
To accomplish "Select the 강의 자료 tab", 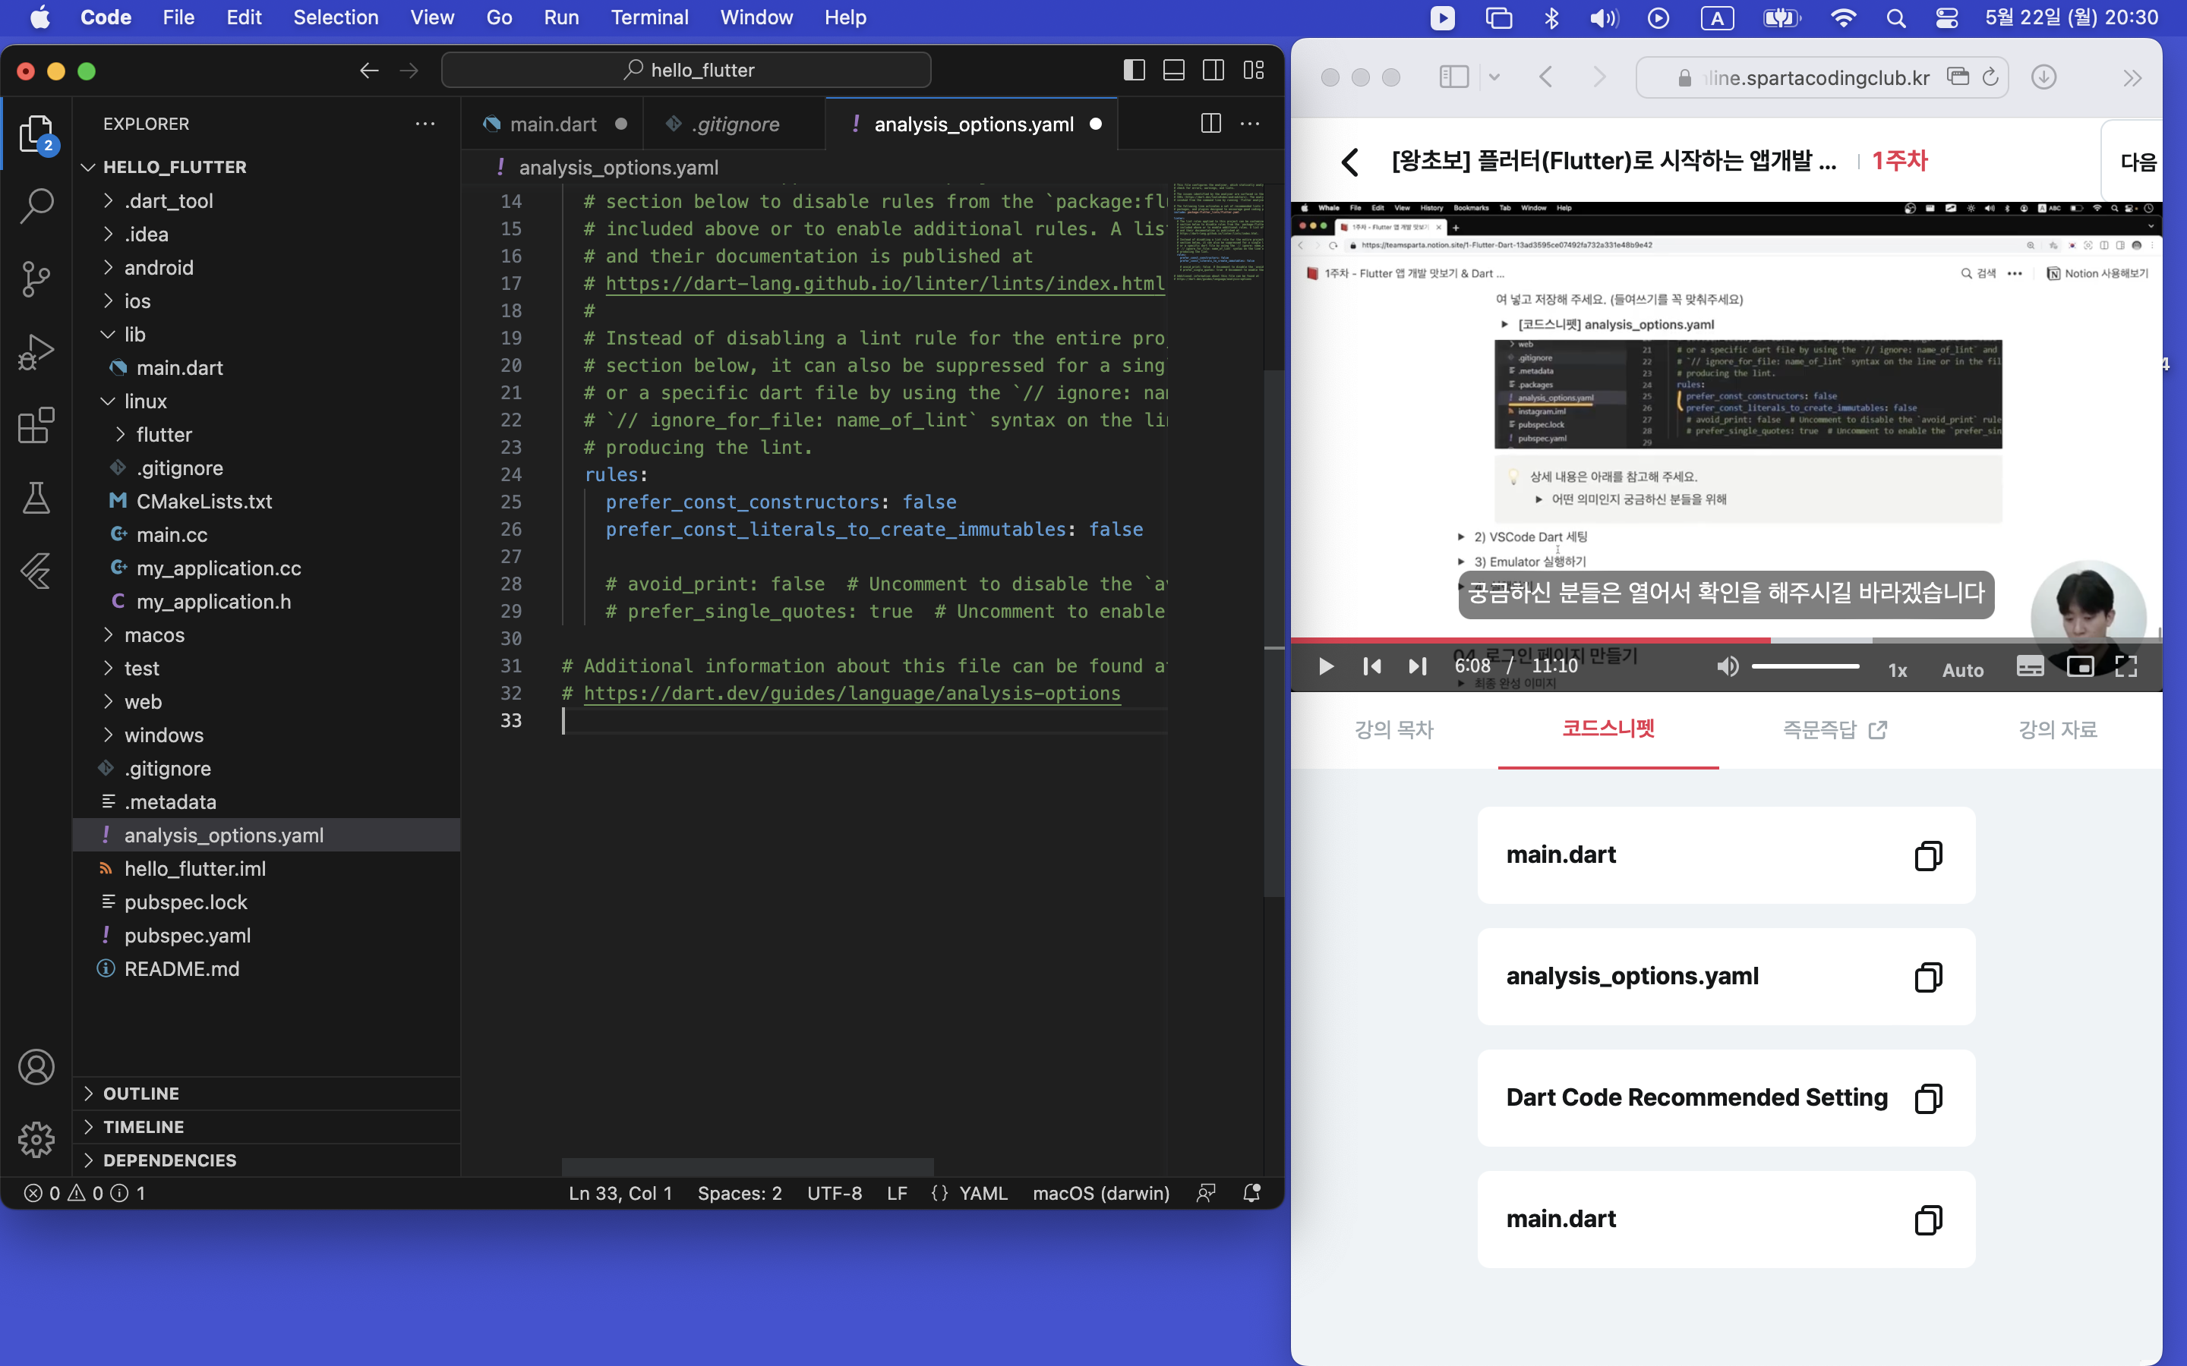I will coord(2058,729).
